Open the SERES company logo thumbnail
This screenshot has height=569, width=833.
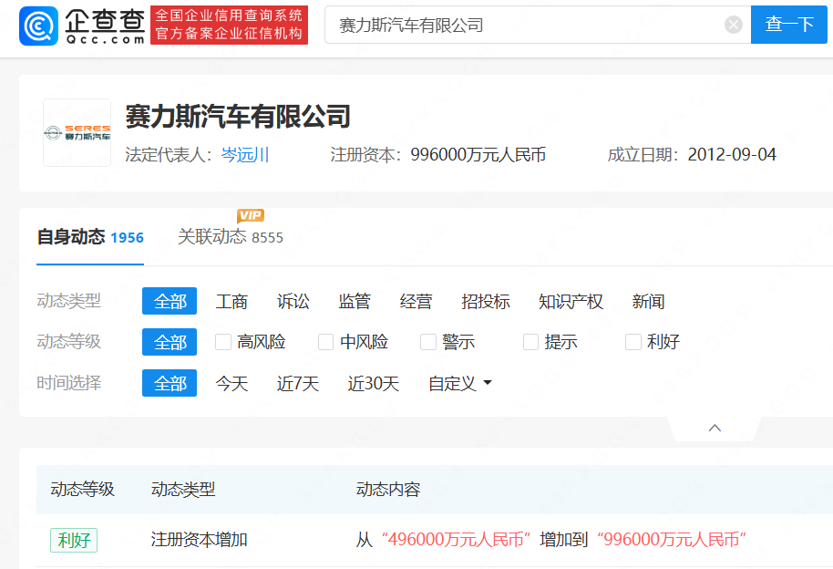click(77, 132)
